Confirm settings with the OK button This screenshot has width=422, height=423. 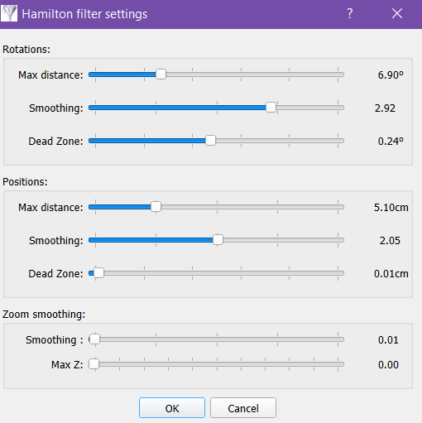pyautogui.click(x=172, y=408)
